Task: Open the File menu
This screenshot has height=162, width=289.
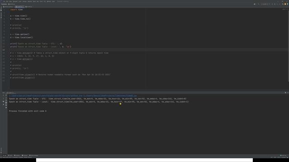Action: click(4, 1)
